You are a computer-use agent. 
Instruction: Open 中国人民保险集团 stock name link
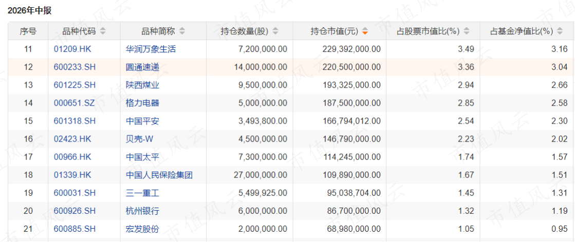159,175
